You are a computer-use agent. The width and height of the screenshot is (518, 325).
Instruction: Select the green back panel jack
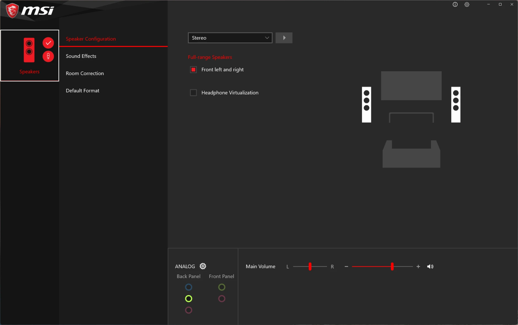pyautogui.click(x=189, y=299)
